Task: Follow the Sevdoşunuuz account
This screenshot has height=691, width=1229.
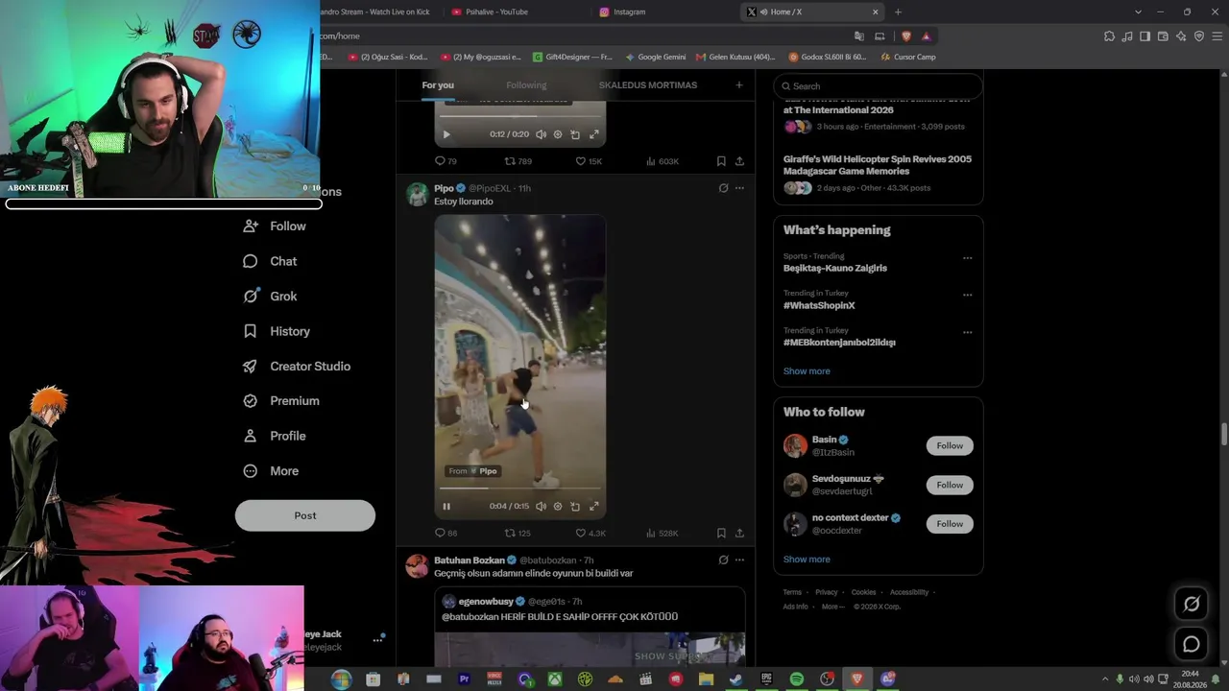Action: pos(950,485)
